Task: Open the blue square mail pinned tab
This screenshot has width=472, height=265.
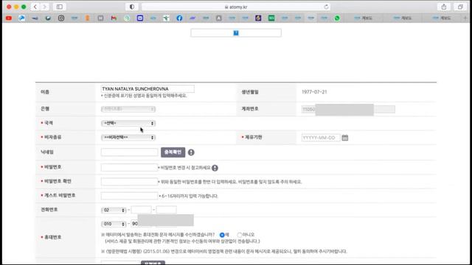Action: tap(140, 18)
